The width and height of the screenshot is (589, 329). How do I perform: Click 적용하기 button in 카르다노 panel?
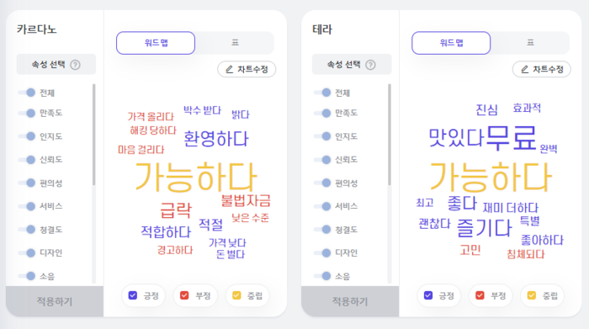click(x=55, y=301)
